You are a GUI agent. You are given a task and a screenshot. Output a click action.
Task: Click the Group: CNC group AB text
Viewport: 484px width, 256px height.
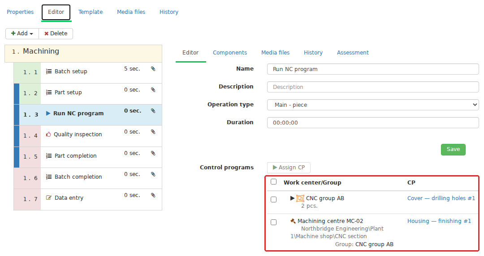tap(364, 244)
